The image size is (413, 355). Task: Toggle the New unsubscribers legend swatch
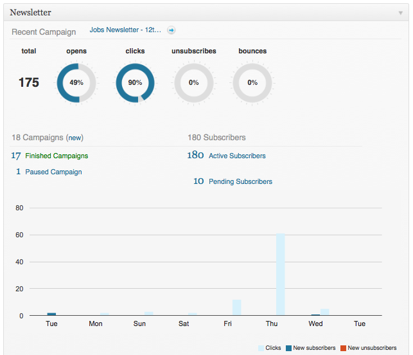(343, 348)
